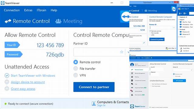Click the Feedback button in the bottom-right window menu bar
194x109 pixels.
pyautogui.click(x=147, y=58)
